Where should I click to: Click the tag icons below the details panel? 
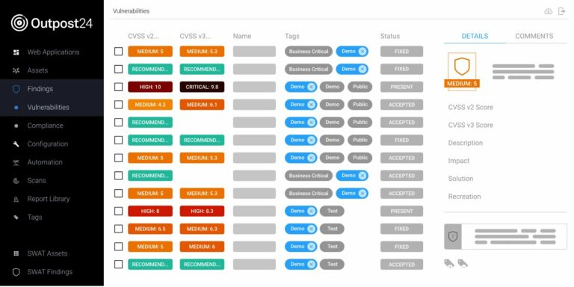[x=456, y=263]
